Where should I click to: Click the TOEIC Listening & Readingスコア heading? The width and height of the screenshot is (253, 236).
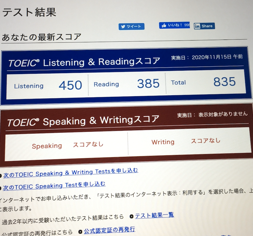[84, 62]
